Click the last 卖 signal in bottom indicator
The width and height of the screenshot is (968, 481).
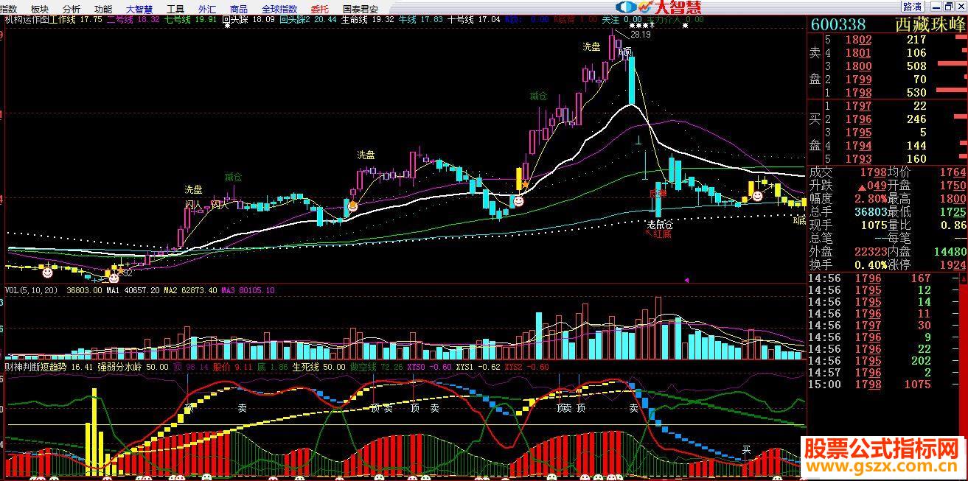(x=633, y=407)
